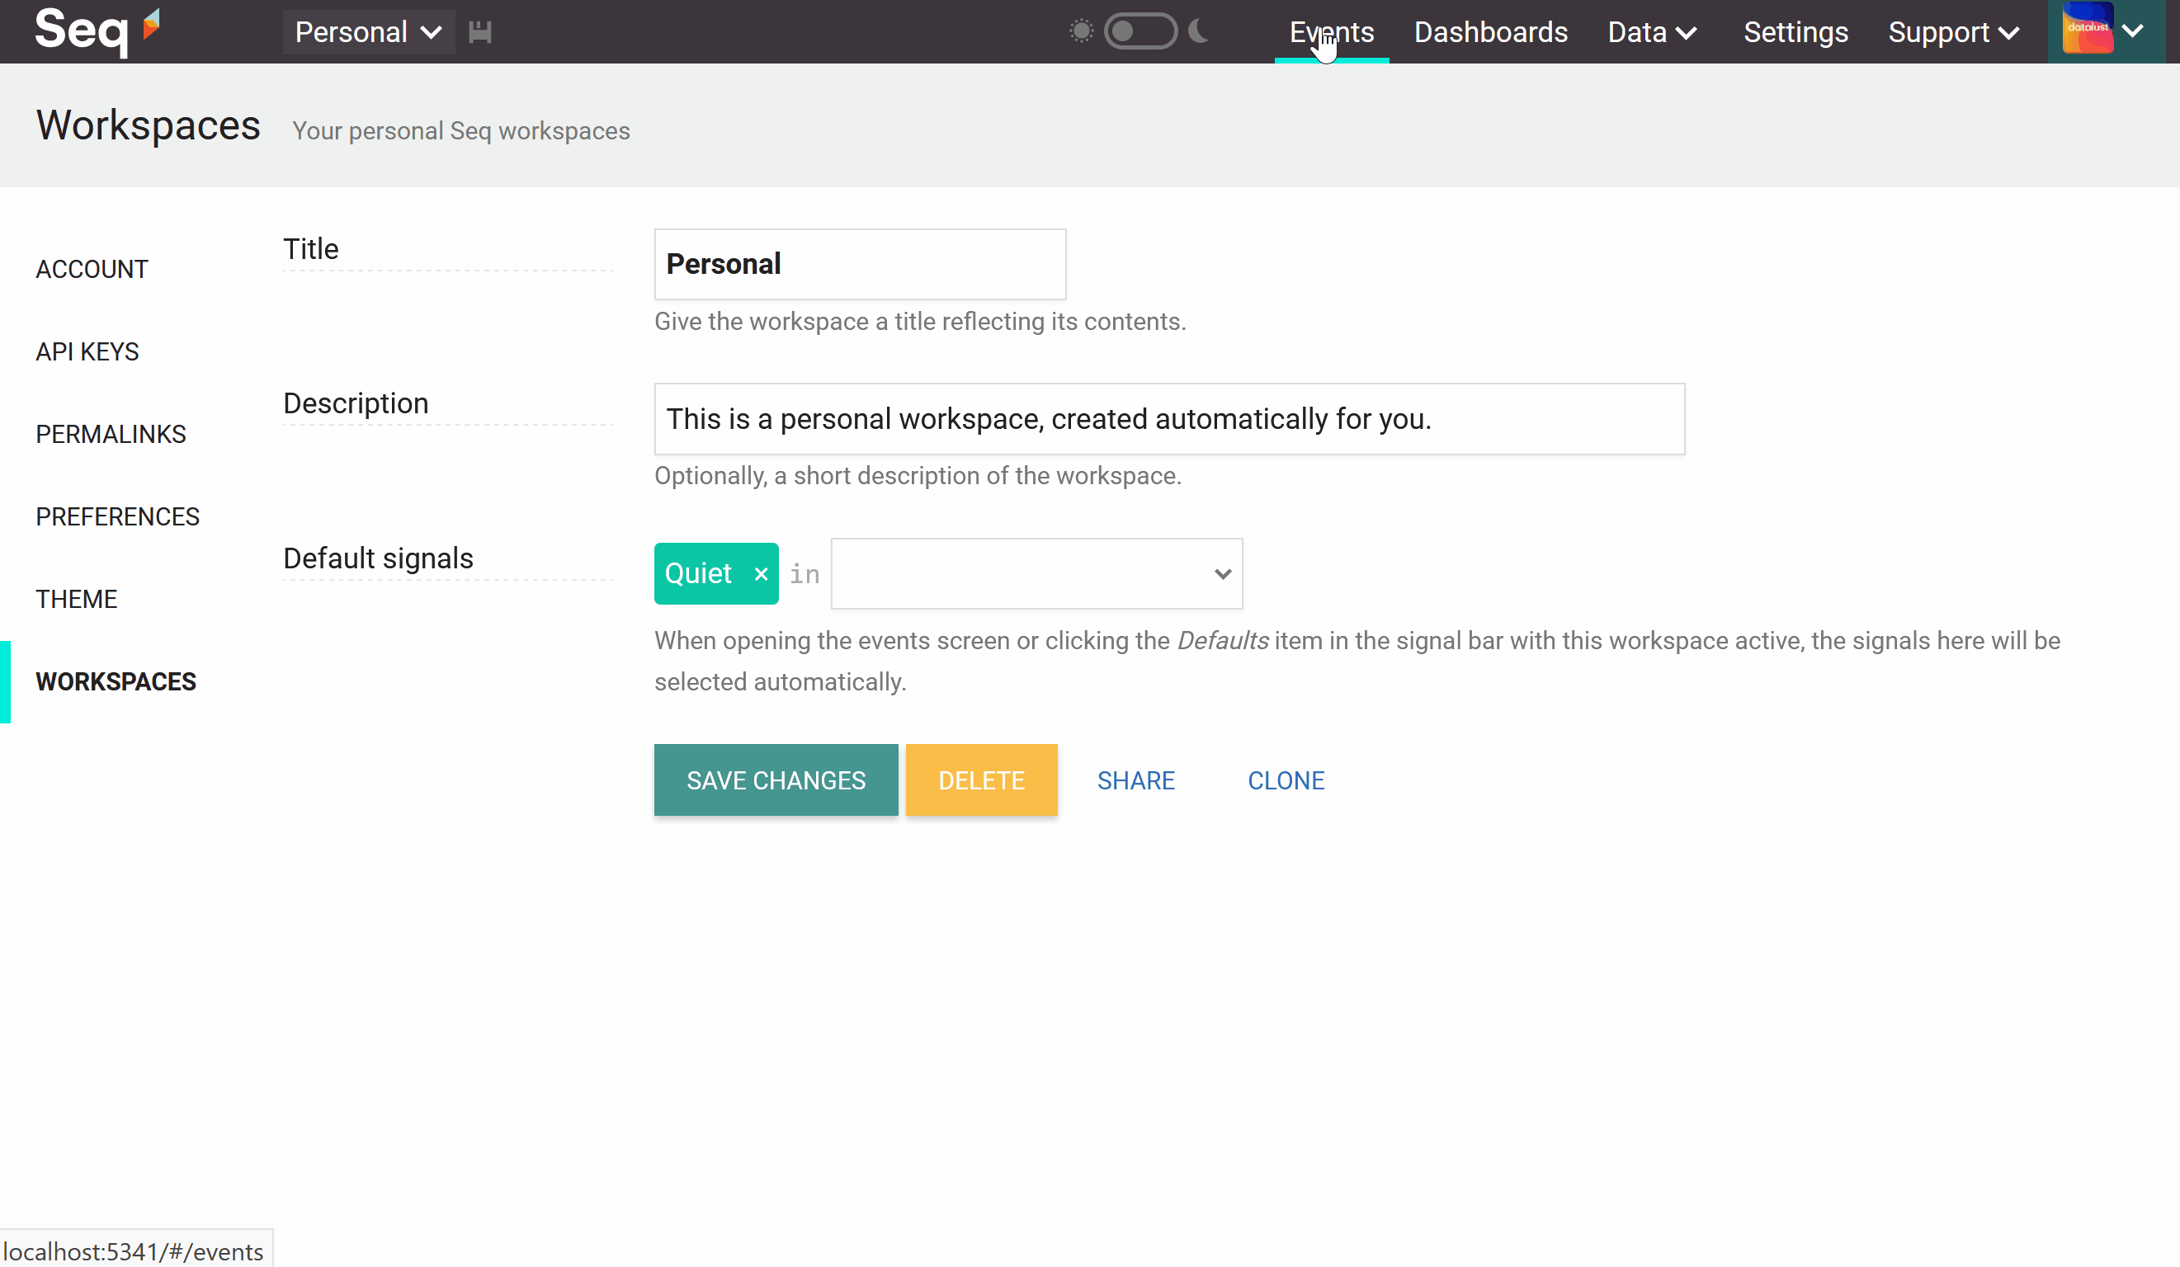2180x1267 pixels.
Task: Clone the workspace via CLONE link
Action: [x=1286, y=780]
